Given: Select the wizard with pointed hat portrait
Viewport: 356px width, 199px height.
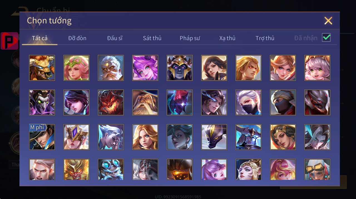Looking at the screenshot, I should pyautogui.click(x=145, y=103).
